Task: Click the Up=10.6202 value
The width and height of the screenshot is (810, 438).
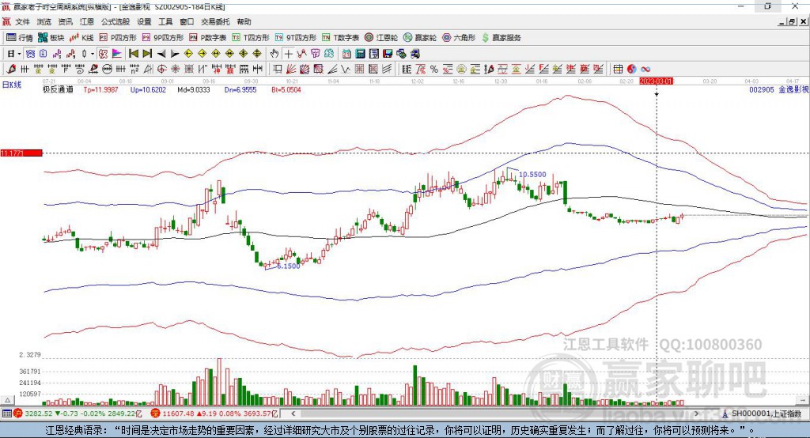Action: (x=148, y=90)
